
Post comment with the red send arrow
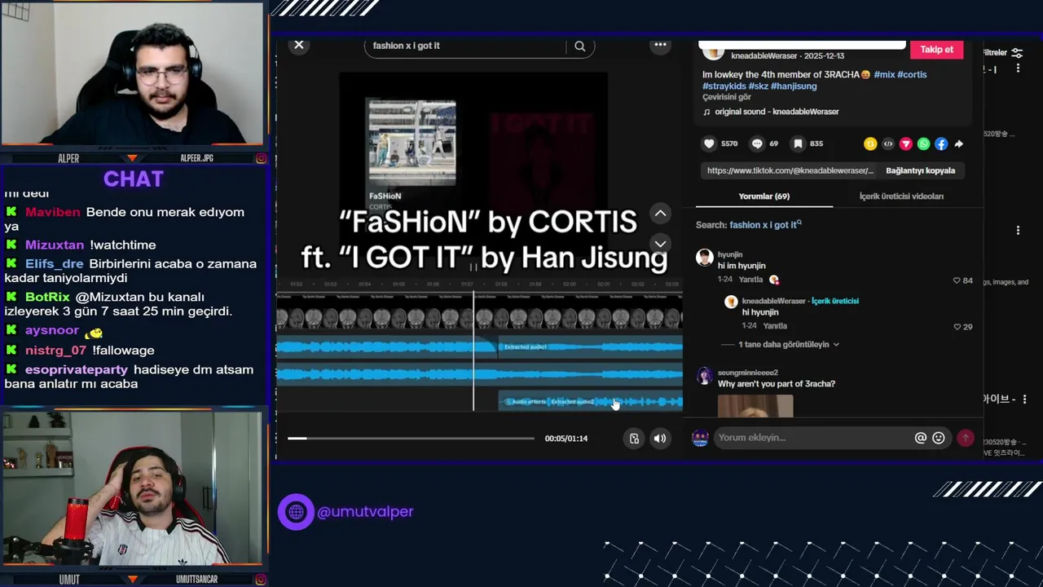point(966,438)
